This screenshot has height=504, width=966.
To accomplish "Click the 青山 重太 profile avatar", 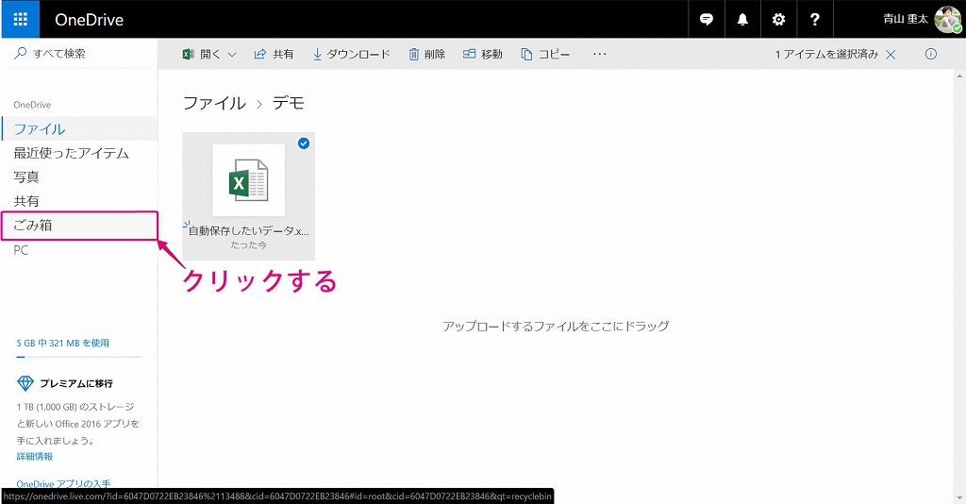I will point(947,19).
